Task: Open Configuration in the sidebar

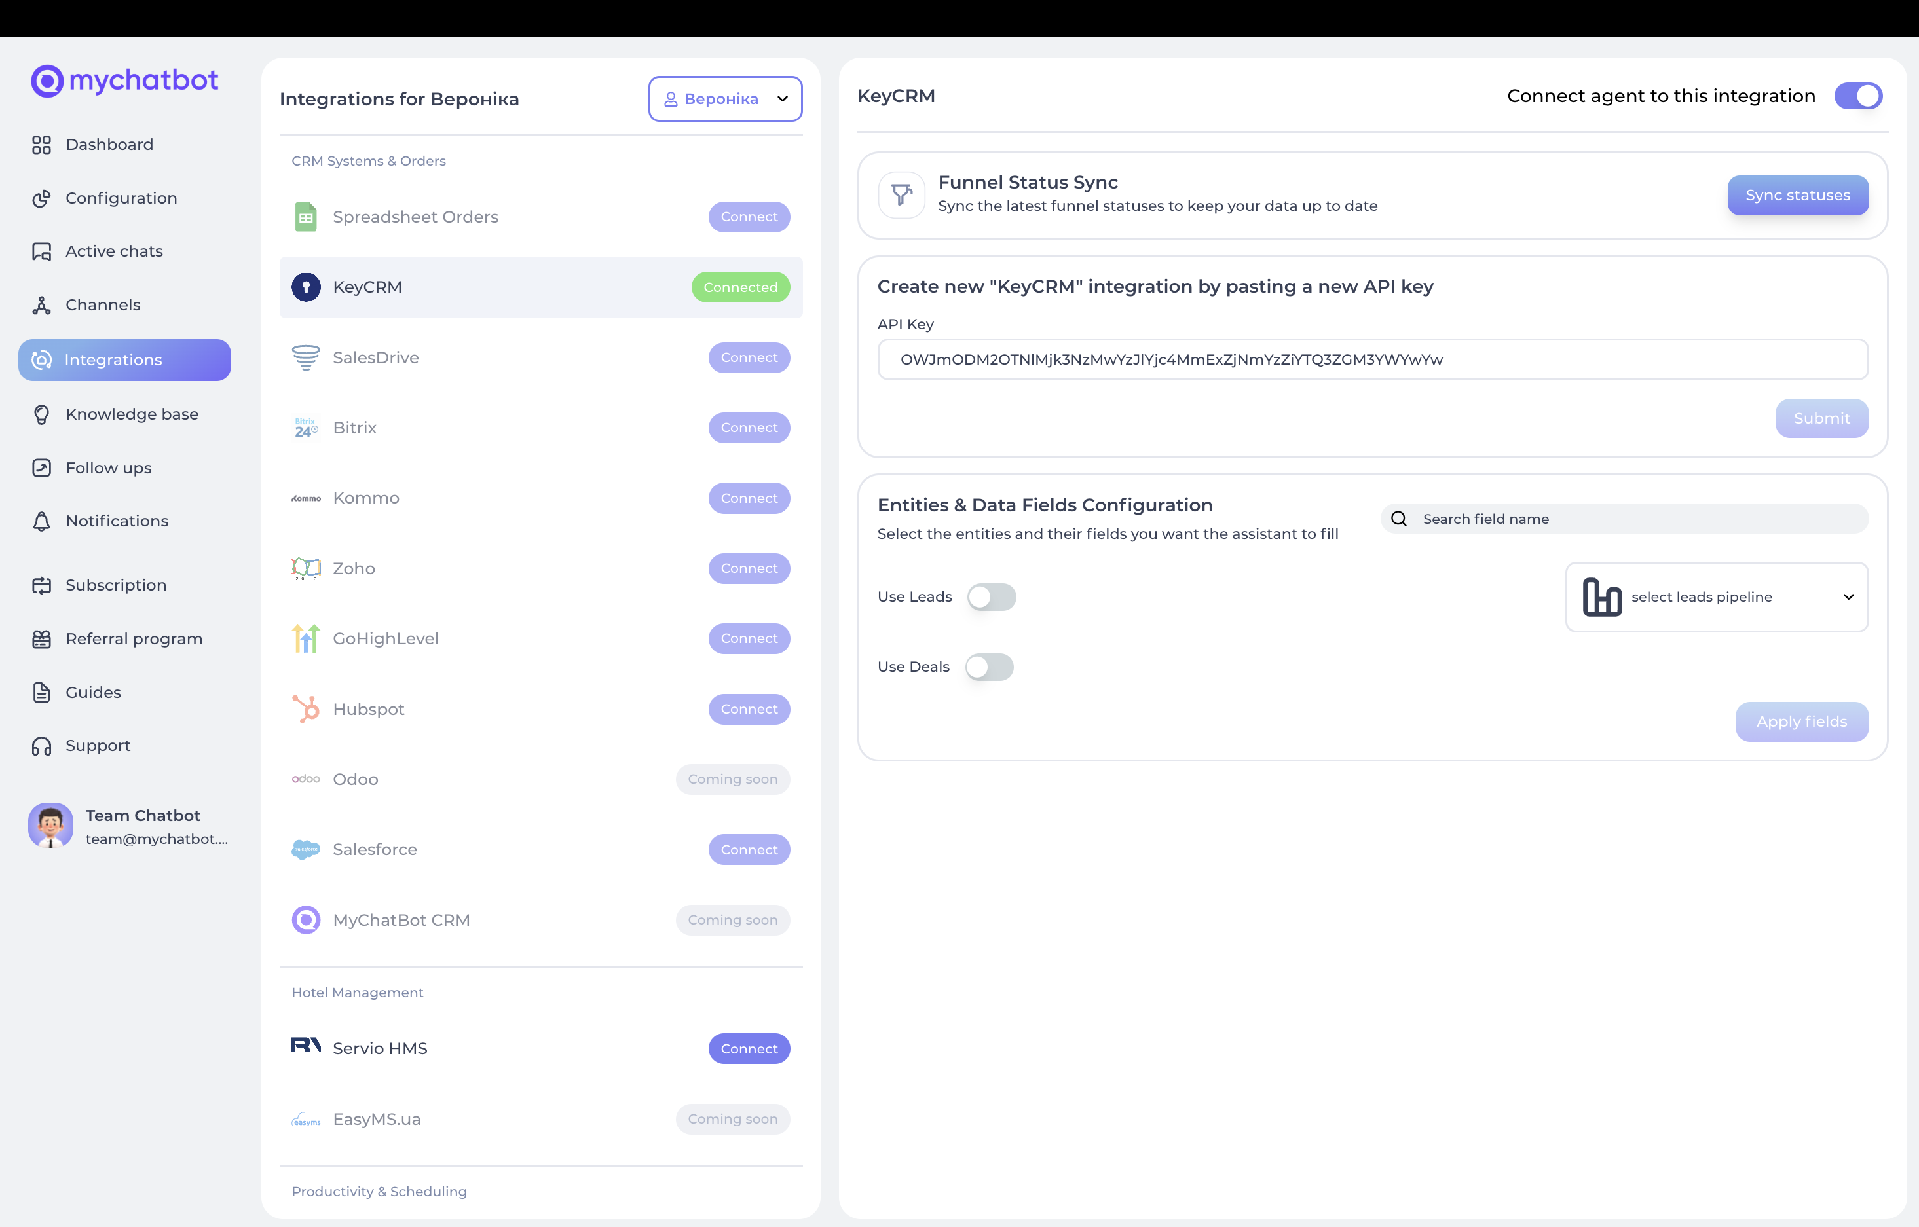Action: click(121, 198)
